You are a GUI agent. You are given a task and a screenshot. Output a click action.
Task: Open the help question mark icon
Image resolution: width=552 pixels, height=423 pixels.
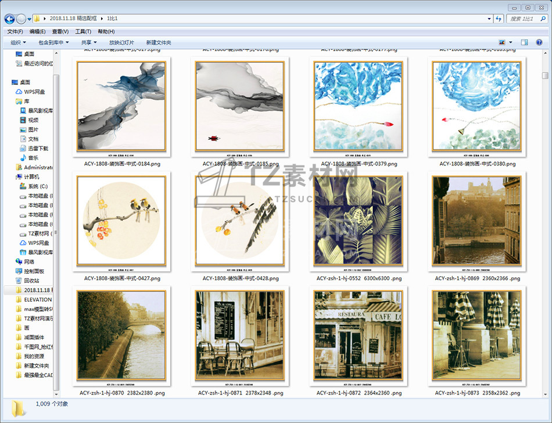[x=539, y=42]
